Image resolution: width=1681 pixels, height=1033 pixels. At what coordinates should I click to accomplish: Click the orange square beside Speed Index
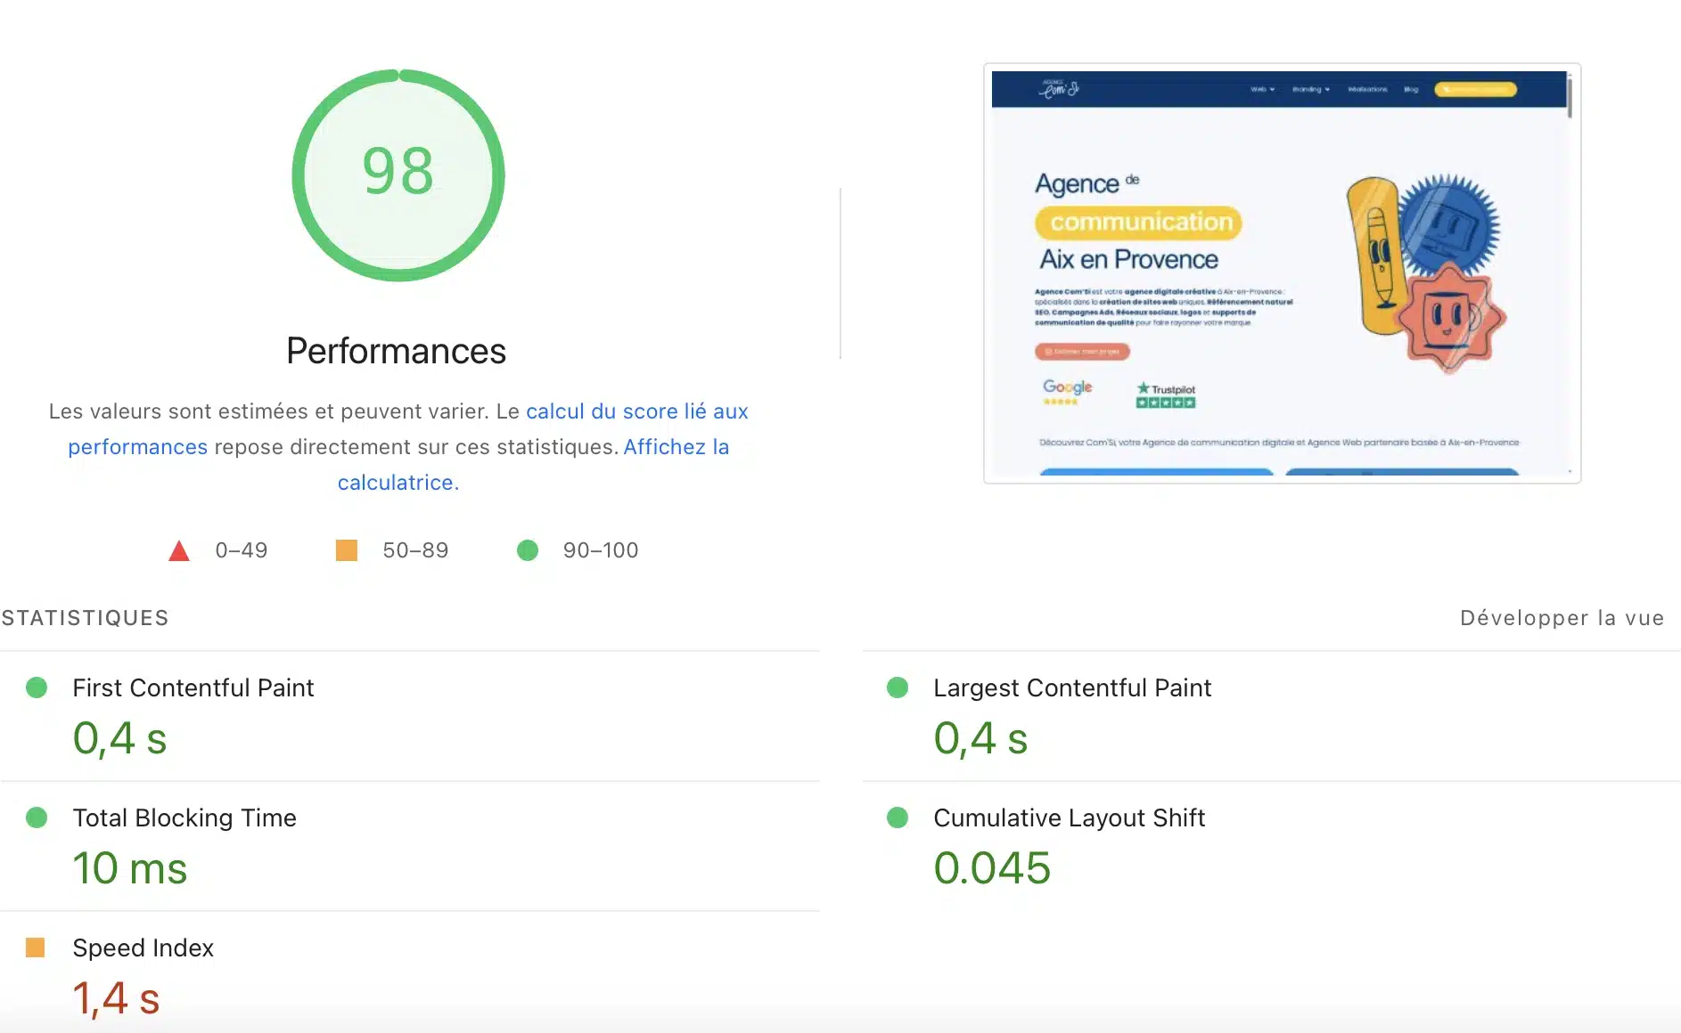pyautogui.click(x=37, y=947)
